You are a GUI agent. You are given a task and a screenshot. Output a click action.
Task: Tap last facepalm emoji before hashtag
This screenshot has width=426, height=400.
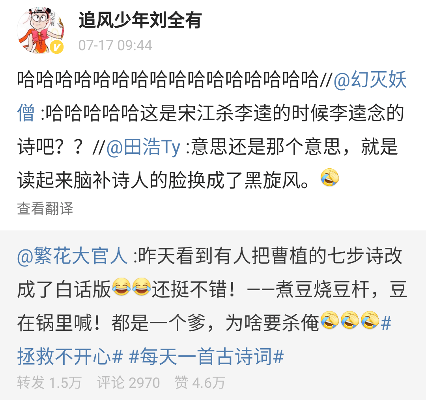(x=370, y=320)
